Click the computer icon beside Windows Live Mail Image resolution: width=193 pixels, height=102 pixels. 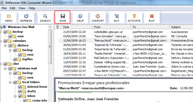5,27
